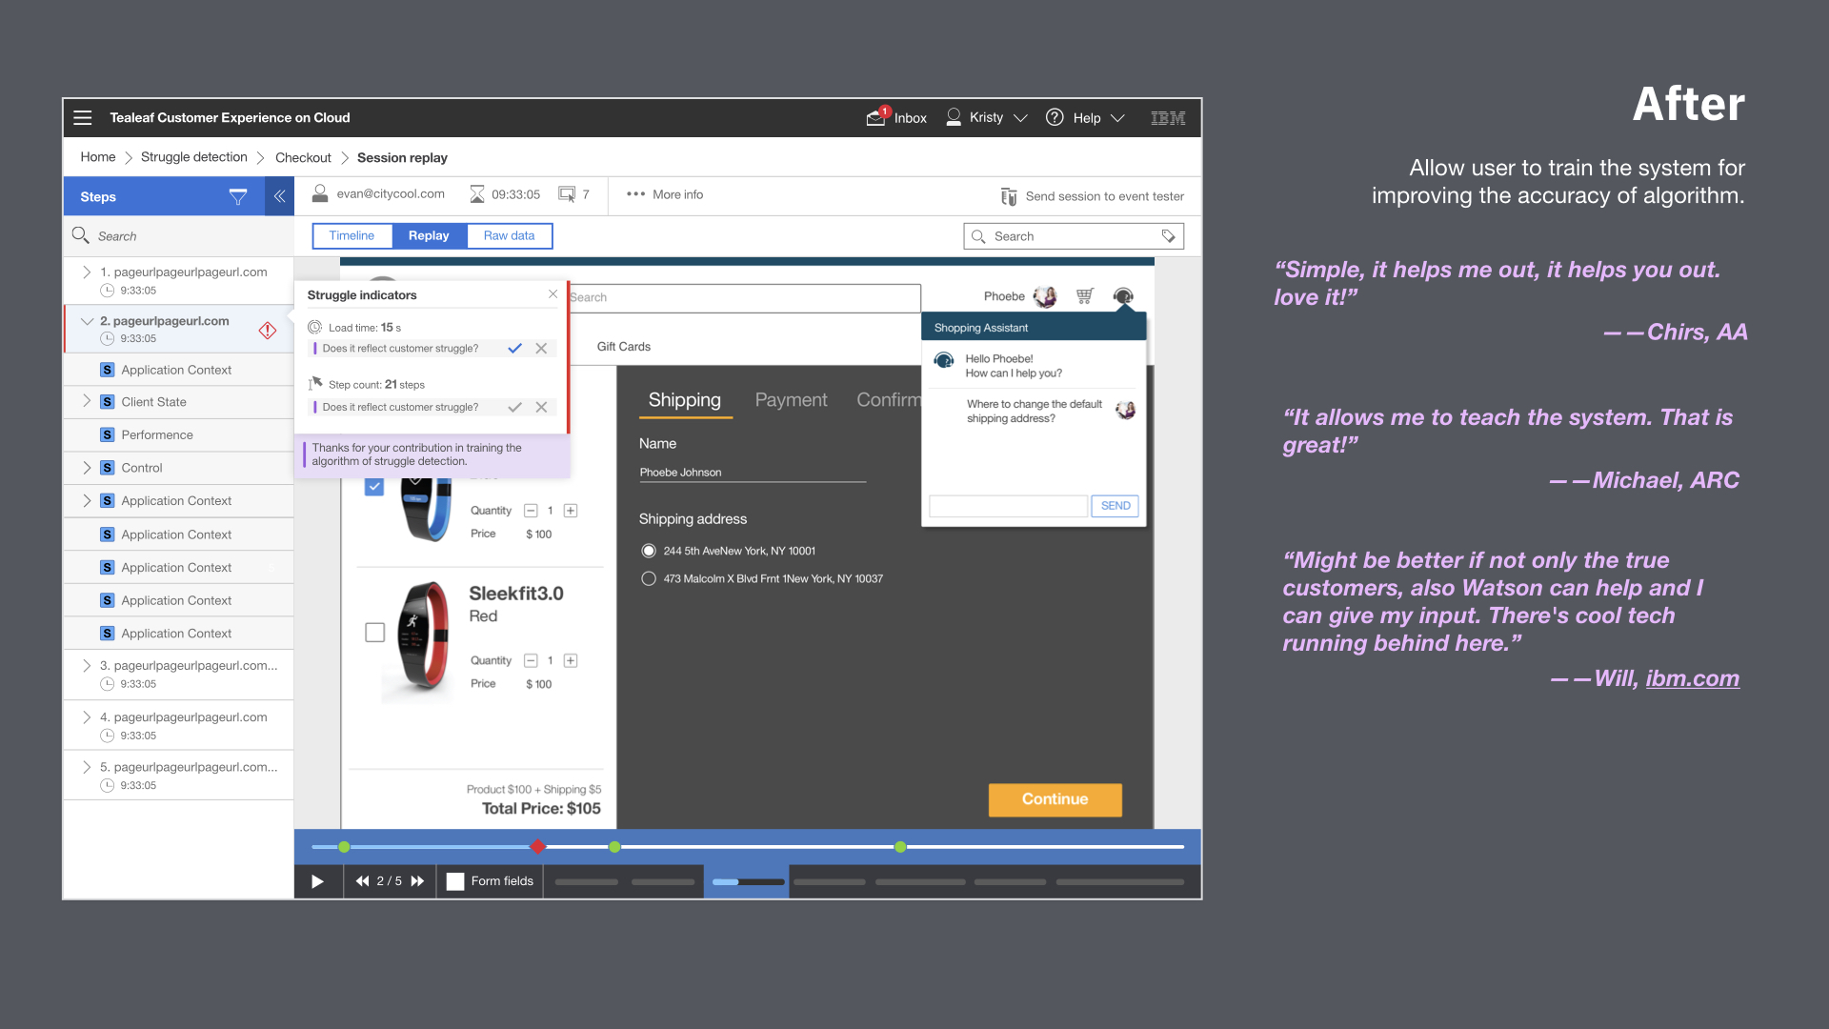Switch to the Timeline tab

352,235
